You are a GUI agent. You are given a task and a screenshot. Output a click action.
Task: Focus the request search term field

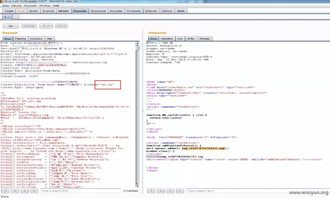80,191
